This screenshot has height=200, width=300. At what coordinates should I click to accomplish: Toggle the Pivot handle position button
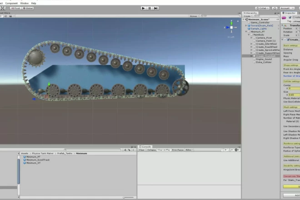point(15,8)
